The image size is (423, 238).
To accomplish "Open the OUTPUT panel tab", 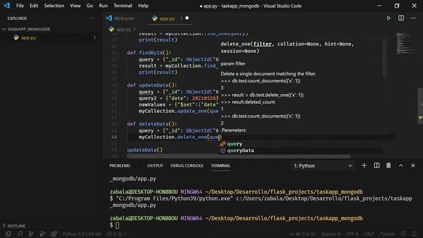I will (155, 165).
